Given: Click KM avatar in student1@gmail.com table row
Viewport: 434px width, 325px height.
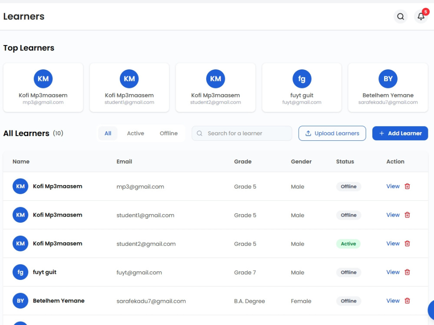Looking at the screenshot, I should click(x=20, y=215).
